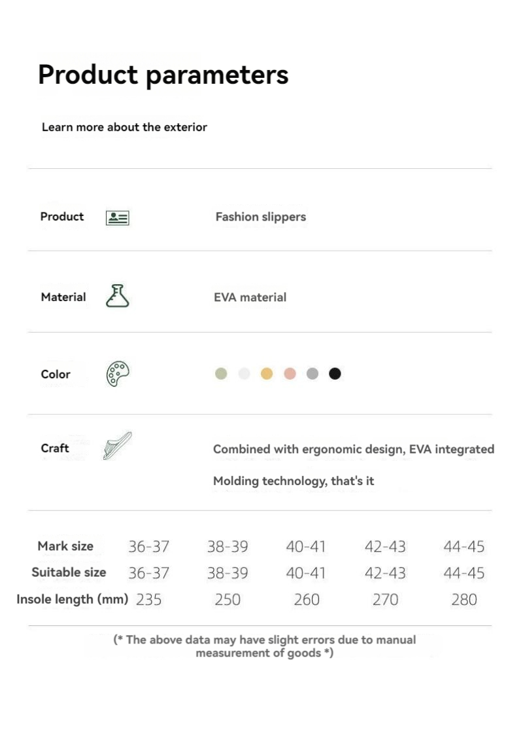Choose the white color swatch
Screen dimensions: 523x730
[x=244, y=374]
